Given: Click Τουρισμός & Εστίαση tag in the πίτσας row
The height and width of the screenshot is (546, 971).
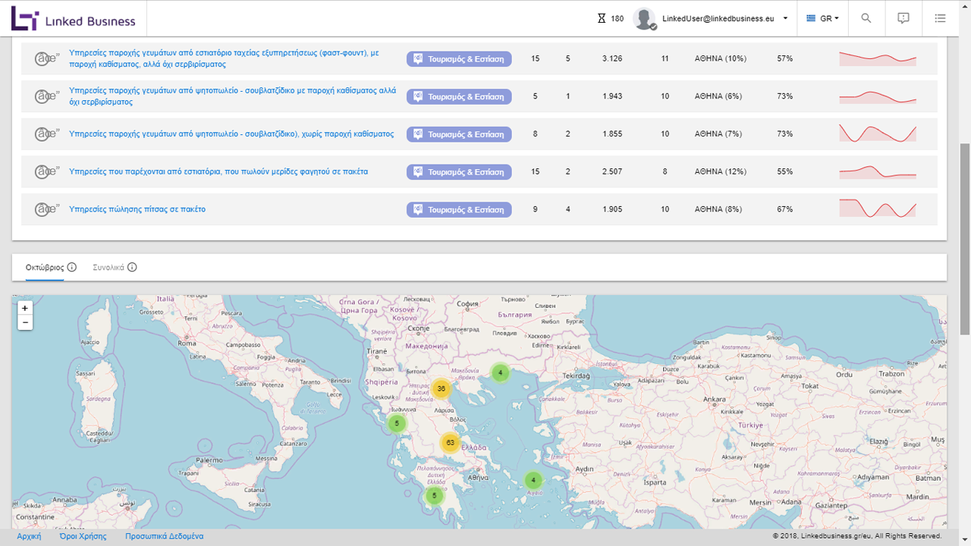Looking at the screenshot, I should (459, 209).
